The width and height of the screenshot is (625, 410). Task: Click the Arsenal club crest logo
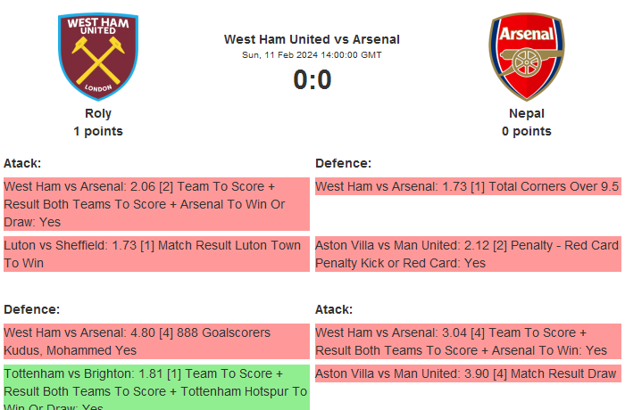coord(526,55)
